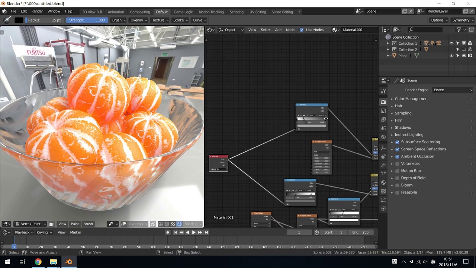Screen dimensions: 476x268
Task: Switch to the Animation workspace tab
Action: click(x=116, y=12)
